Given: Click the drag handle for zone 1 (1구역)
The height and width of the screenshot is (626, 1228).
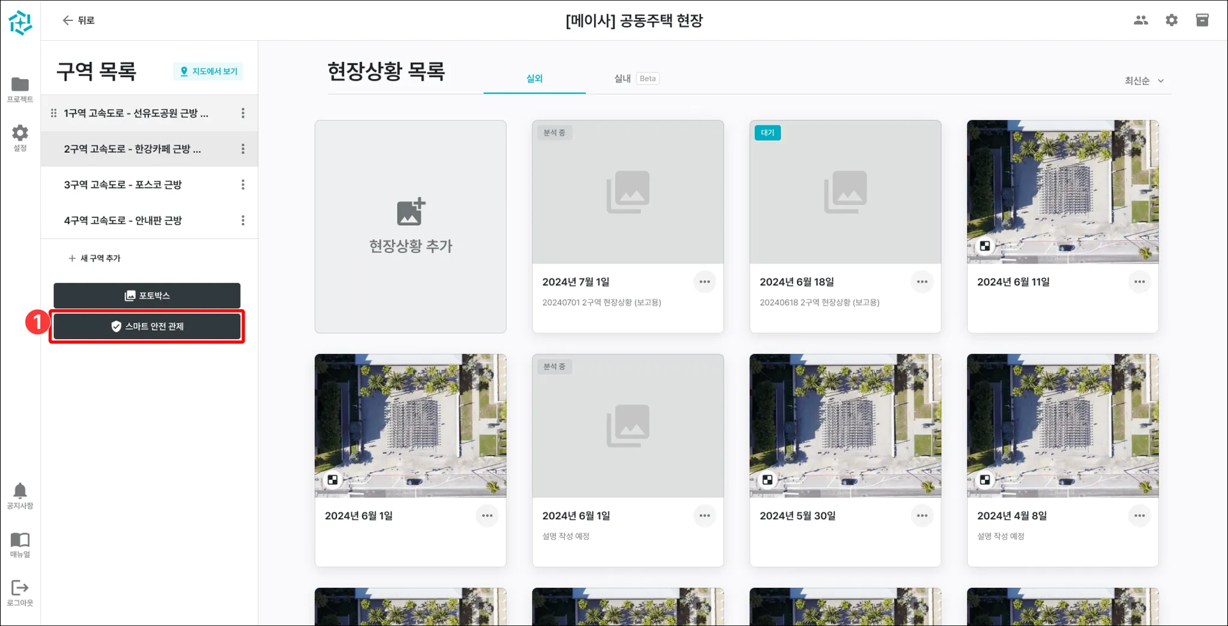Looking at the screenshot, I should (x=54, y=113).
